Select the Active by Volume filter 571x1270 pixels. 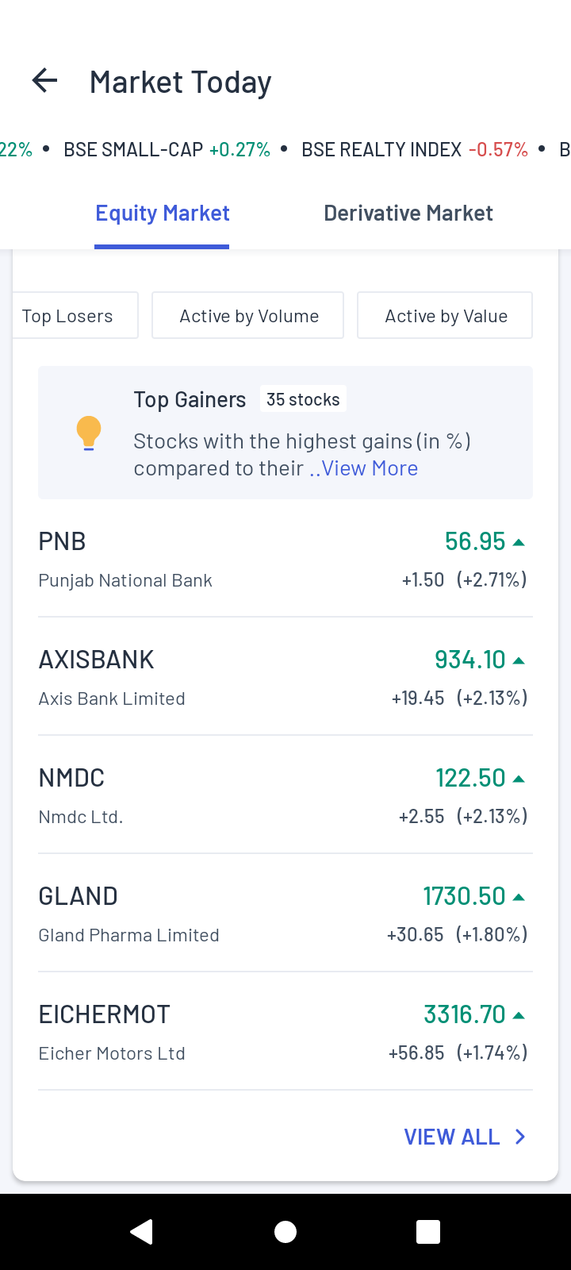click(x=248, y=316)
